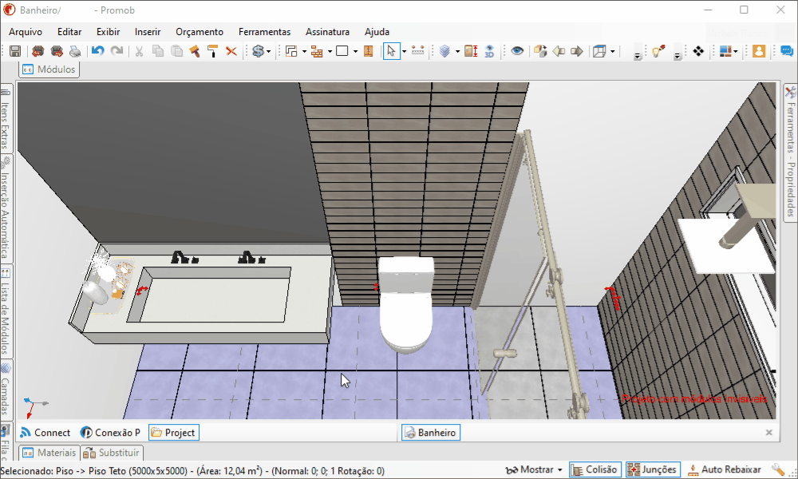Image resolution: width=798 pixels, height=479 pixels.
Task: Toggle Auto Rebaixar option
Action: (725, 469)
